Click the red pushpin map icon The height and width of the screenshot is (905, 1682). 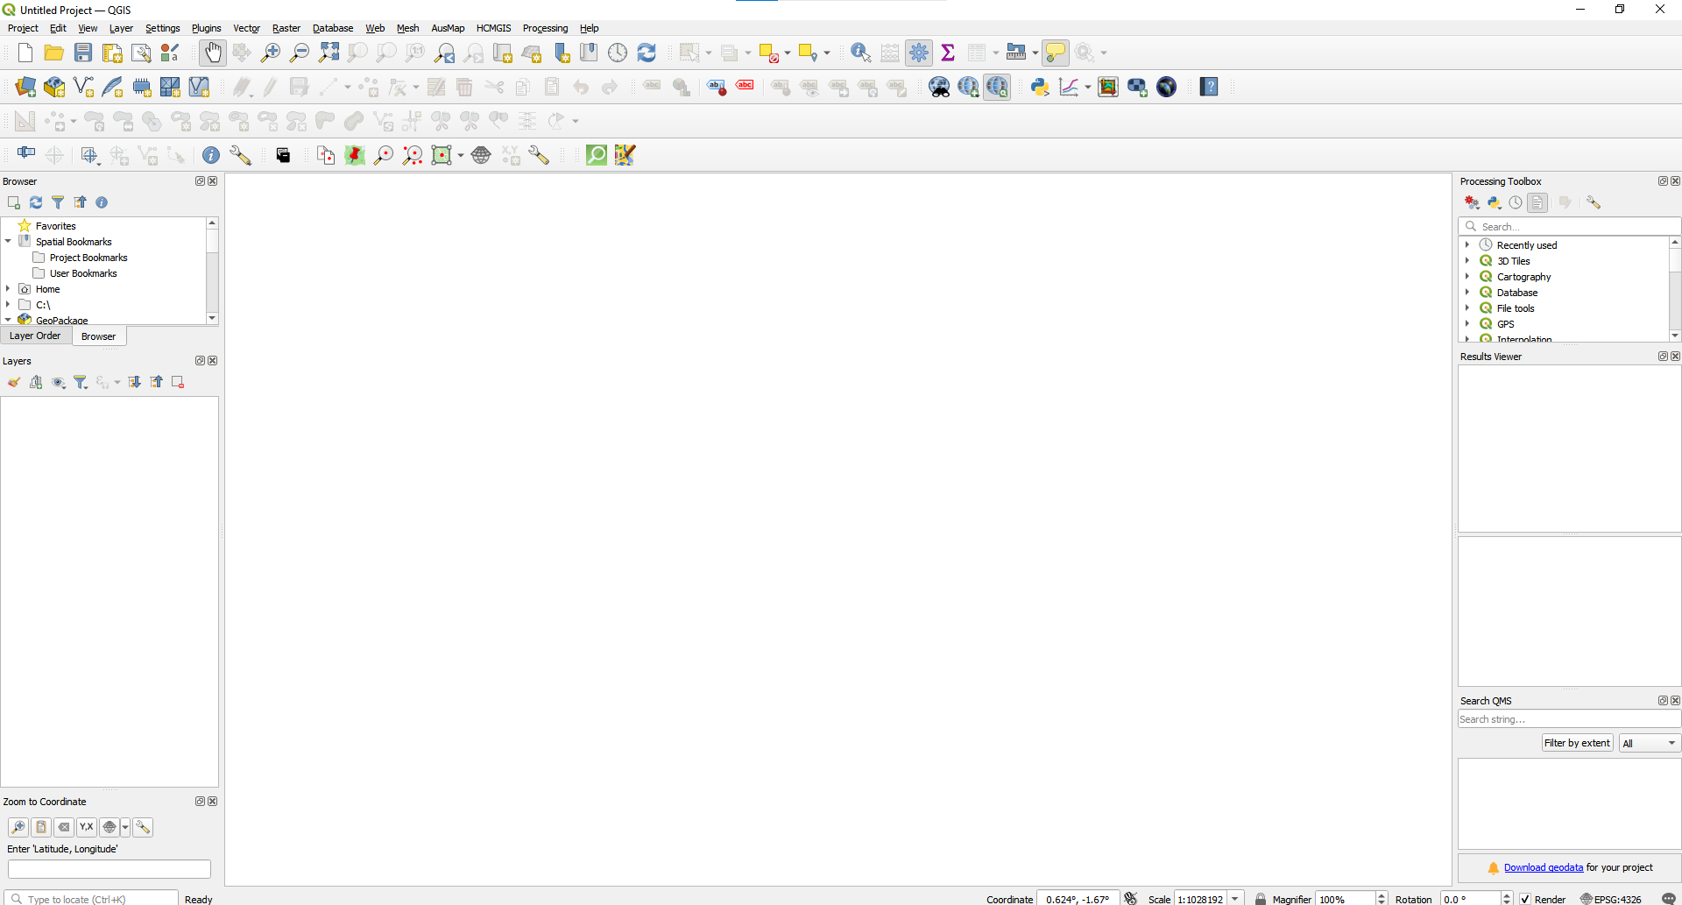pyautogui.click(x=355, y=155)
